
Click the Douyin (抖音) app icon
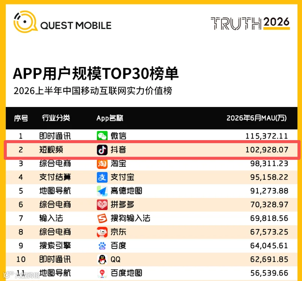click(102, 150)
